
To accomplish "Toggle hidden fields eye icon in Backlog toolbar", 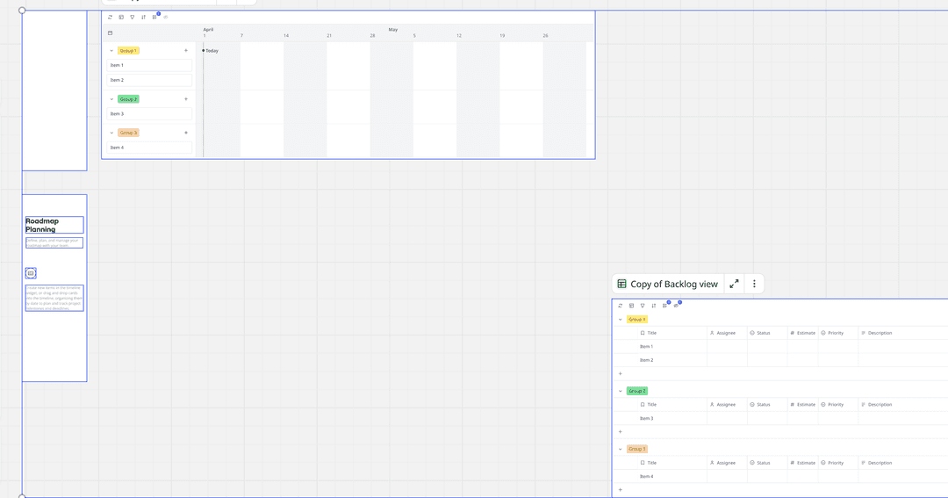I will point(676,306).
